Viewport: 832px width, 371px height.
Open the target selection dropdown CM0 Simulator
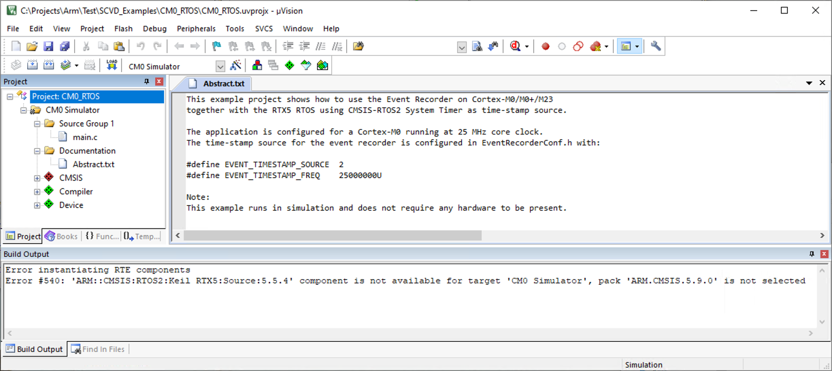click(x=220, y=67)
